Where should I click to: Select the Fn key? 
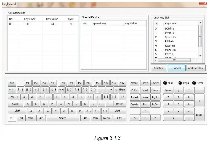[x=12, y=118]
